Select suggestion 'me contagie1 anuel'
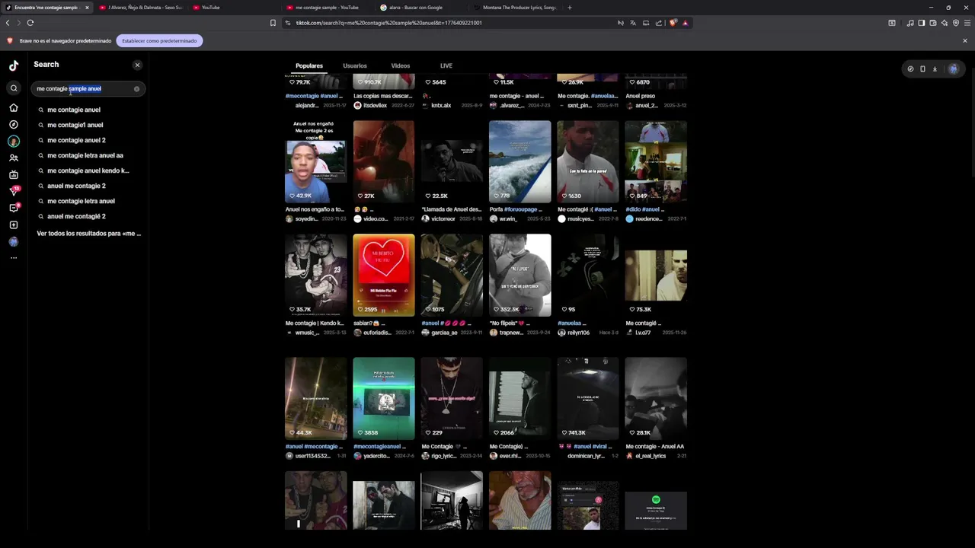This screenshot has width=975, height=548. [75, 125]
